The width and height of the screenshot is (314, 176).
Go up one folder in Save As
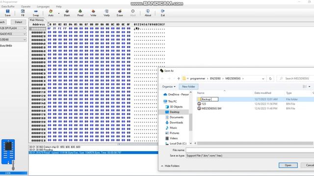[x=179, y=79]
